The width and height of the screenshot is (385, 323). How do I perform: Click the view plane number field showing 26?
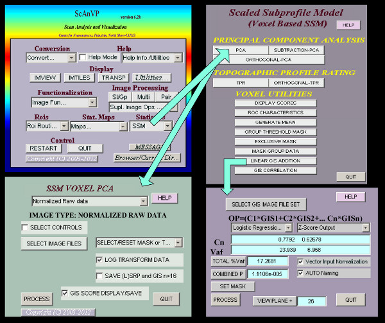pyautogui.click(x=312, y=301)
